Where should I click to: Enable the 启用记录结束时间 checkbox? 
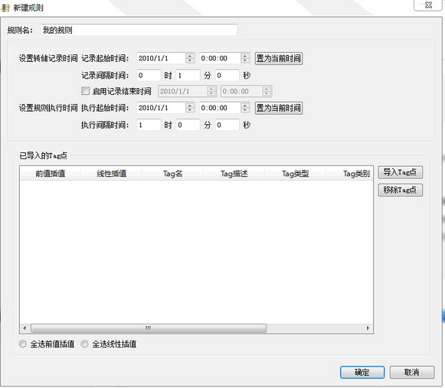click(85, 91)
